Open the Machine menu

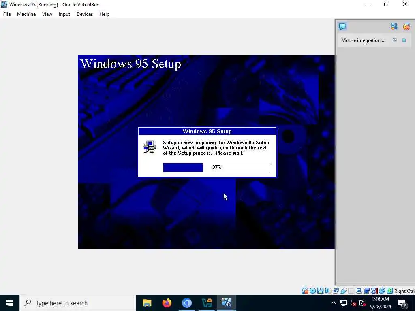[x=26, y=14]
